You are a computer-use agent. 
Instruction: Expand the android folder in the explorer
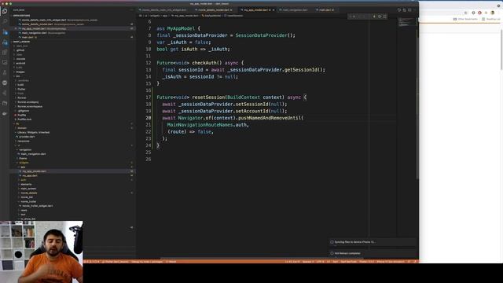20,63
